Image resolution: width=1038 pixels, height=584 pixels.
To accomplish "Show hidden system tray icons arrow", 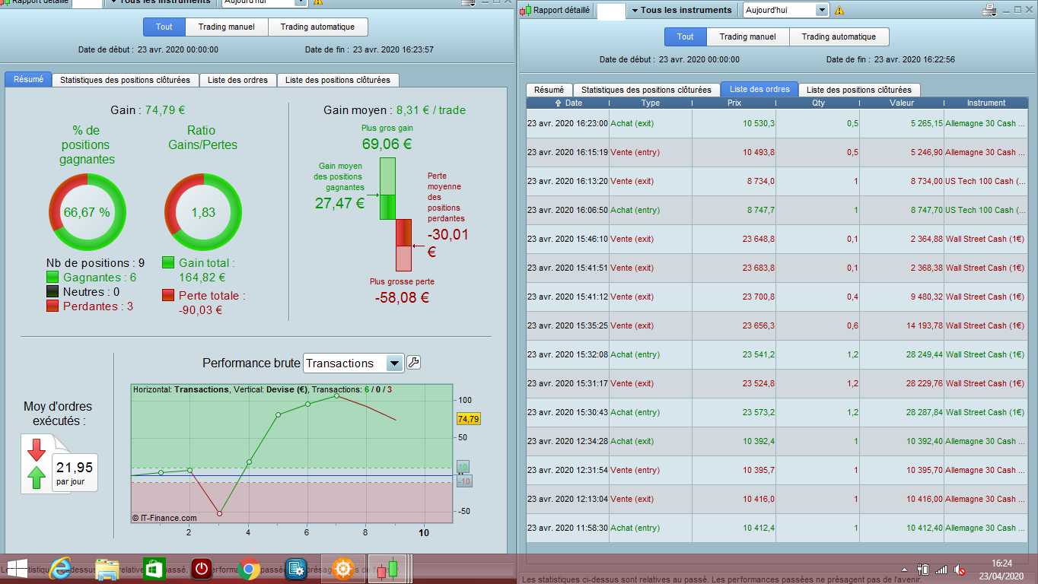I will coord(904,570).
